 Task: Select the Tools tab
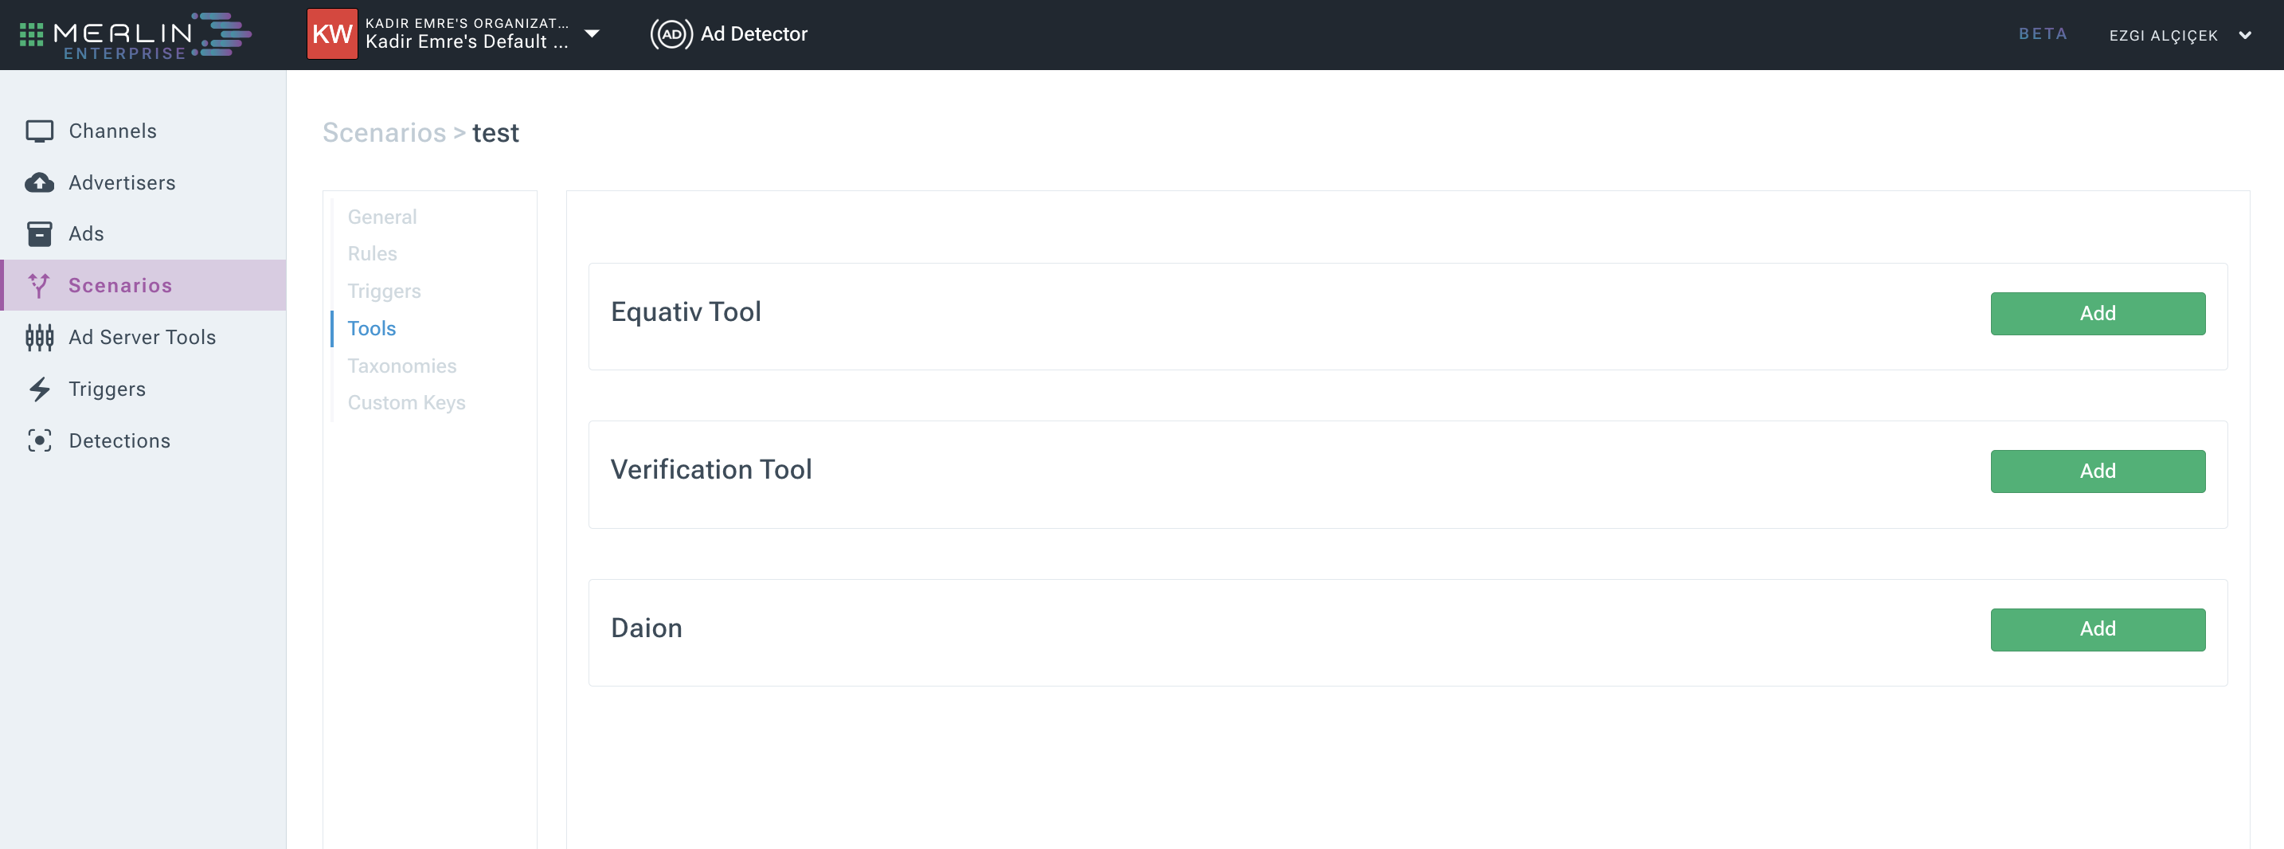(x=371, y=328)
